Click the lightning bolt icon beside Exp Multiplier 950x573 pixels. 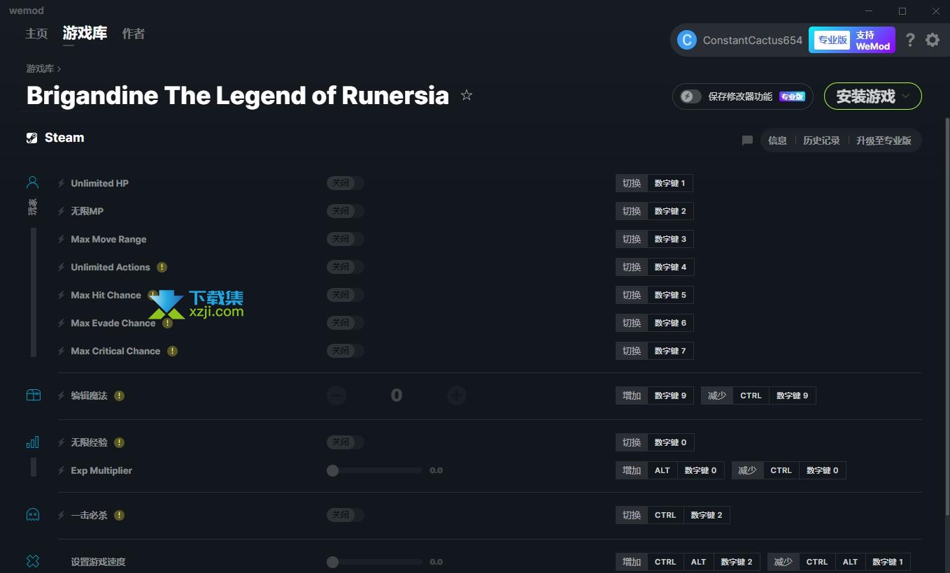point(62,470)
